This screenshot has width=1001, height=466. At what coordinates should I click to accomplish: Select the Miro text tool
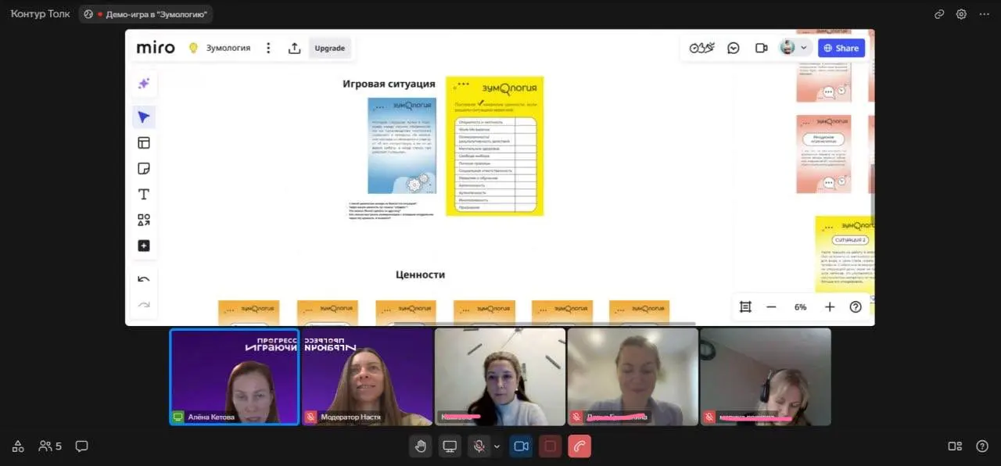(x=144, y=194)
